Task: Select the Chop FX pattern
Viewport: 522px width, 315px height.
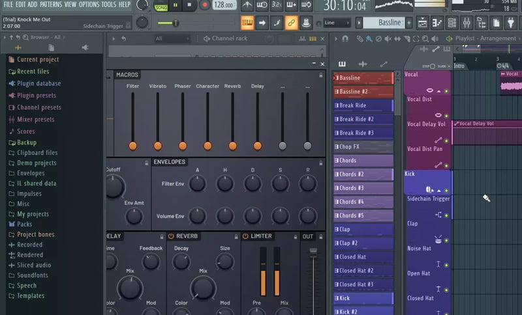Action: (363, 146)
